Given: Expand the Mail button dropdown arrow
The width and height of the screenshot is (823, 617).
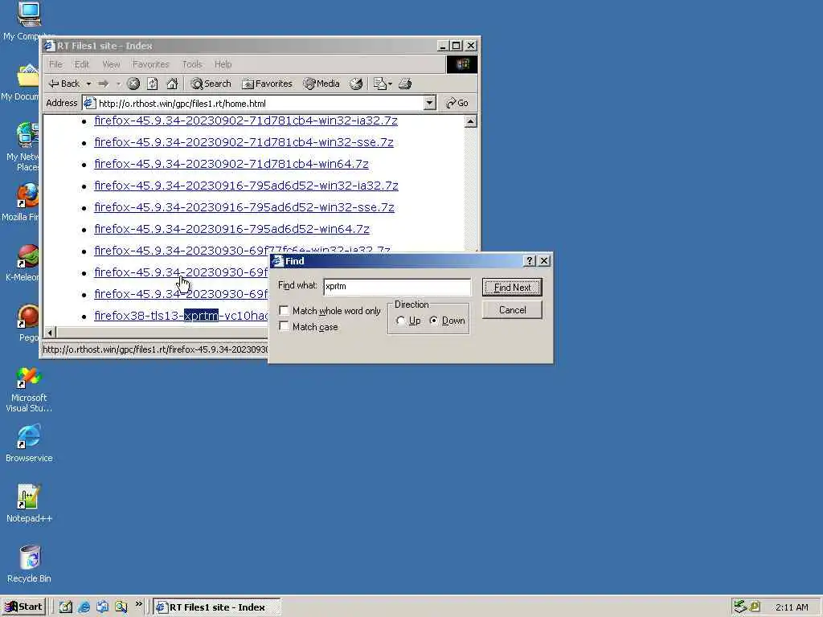Looking at the screenshot, I should pyautogui.click(x=390, y=84).
